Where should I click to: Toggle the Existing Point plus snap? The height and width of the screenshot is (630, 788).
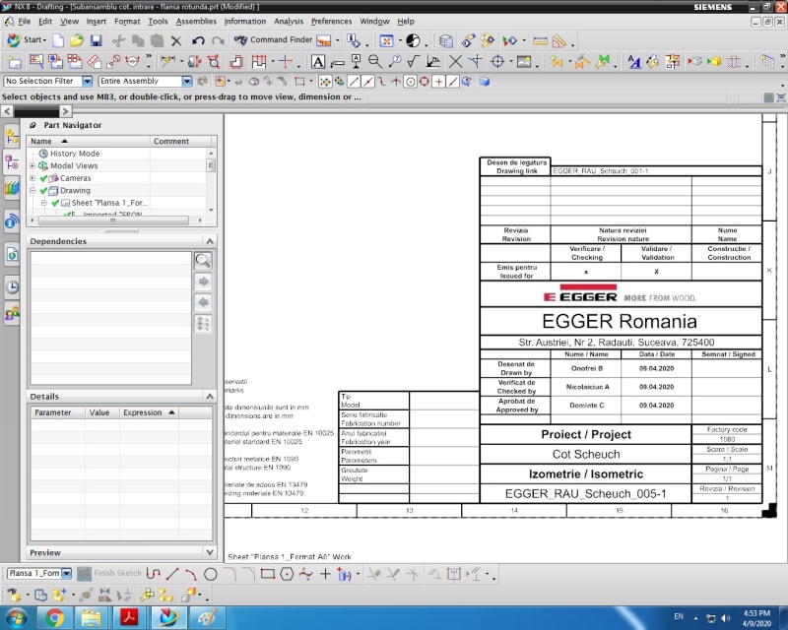438,82
